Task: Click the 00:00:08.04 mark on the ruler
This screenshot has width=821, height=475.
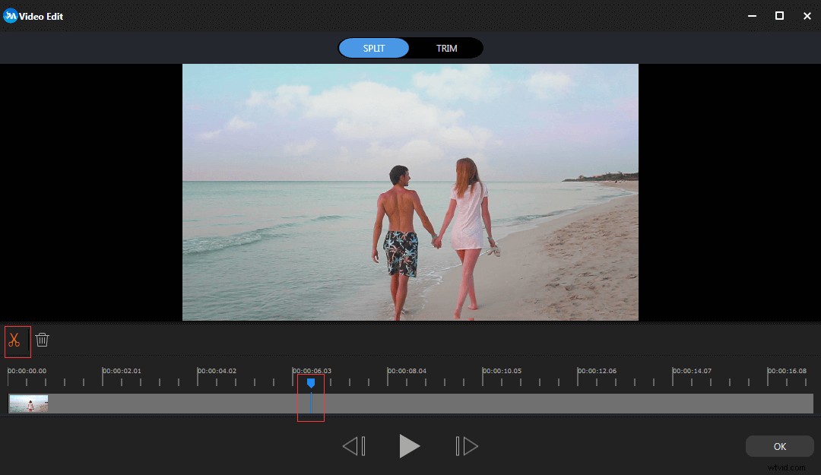Action: tap(407, 371)
